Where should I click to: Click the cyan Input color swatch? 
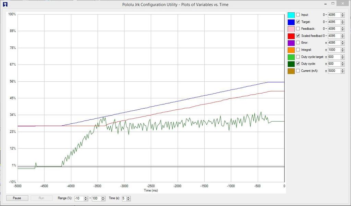(291, 15)
